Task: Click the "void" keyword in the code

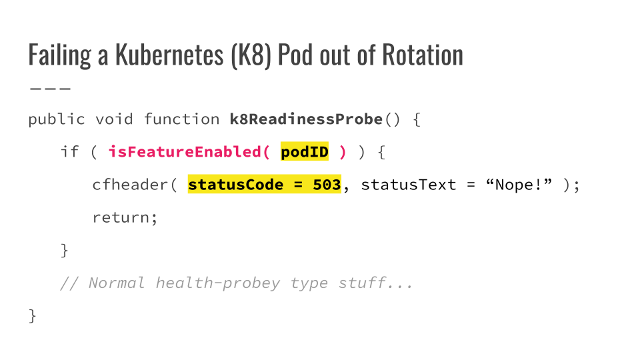Action: pos(114,119)
